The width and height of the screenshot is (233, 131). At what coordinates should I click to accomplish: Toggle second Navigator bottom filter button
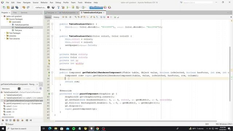(x=7, y=120)
